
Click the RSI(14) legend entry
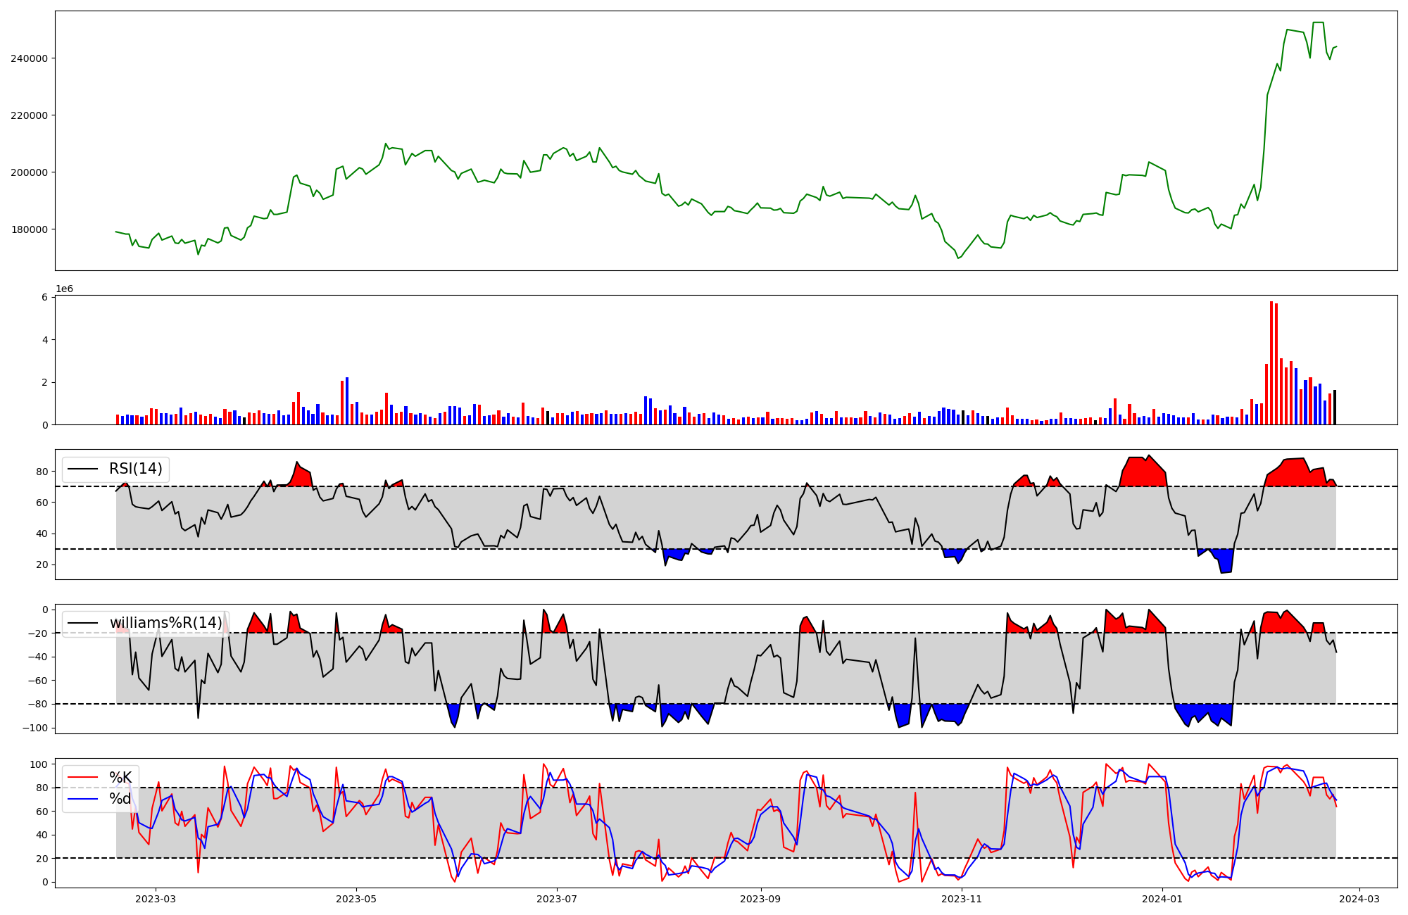coord(135,469)
